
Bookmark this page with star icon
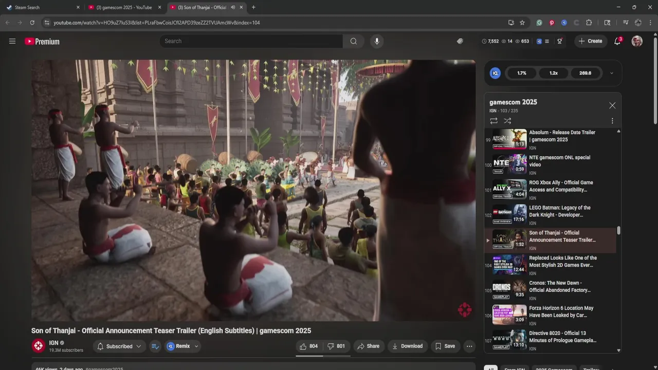522,23
